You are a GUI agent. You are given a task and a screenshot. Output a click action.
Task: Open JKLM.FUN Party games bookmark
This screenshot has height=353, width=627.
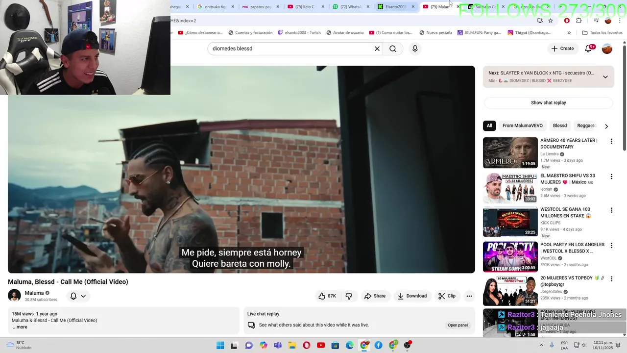click(479, 33)
